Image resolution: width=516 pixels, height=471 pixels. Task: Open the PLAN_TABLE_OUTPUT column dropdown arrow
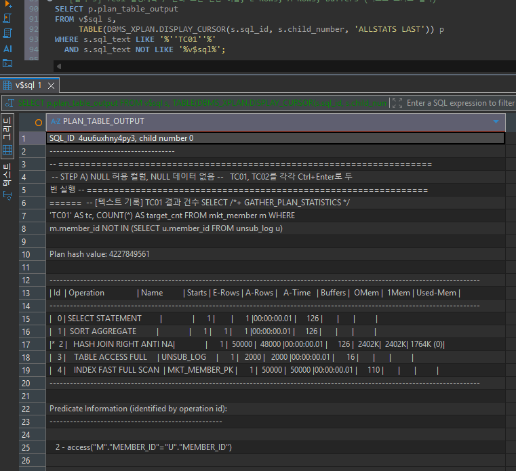(496, 122)
